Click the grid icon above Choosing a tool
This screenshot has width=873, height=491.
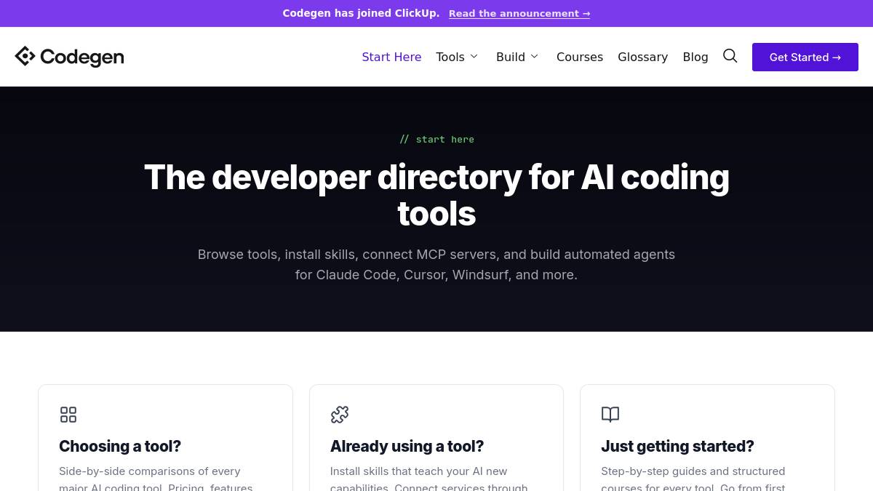68,415
